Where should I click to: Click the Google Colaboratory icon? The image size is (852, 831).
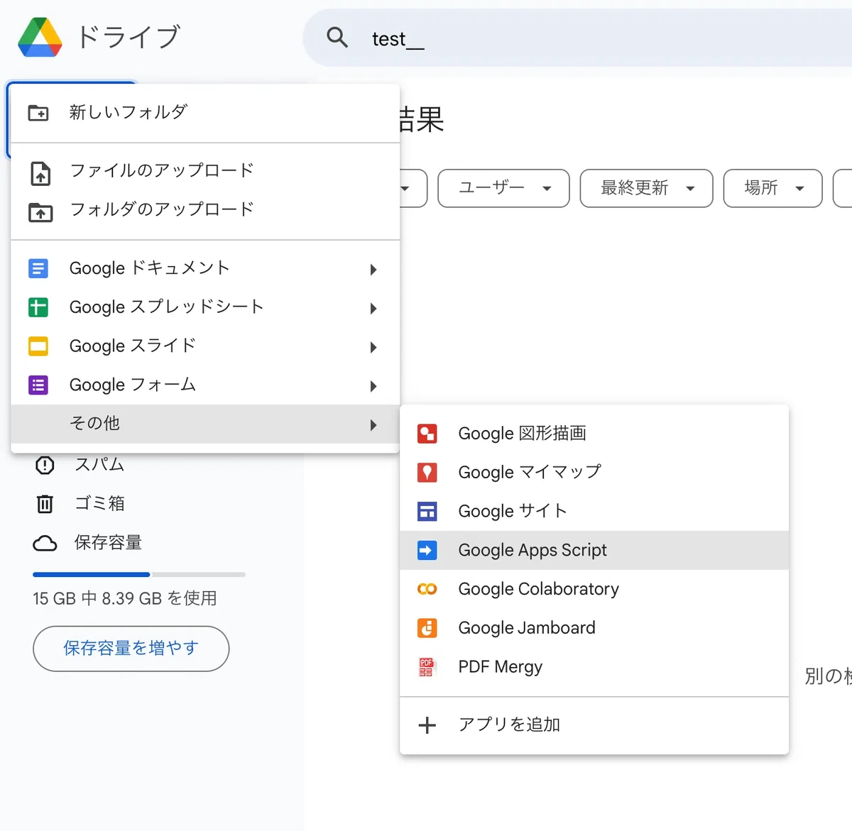pos(427,589)
